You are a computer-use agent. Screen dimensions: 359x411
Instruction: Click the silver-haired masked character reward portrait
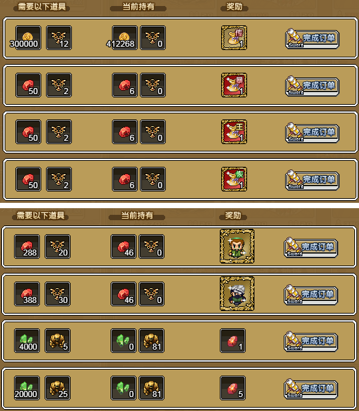[237, 294]
